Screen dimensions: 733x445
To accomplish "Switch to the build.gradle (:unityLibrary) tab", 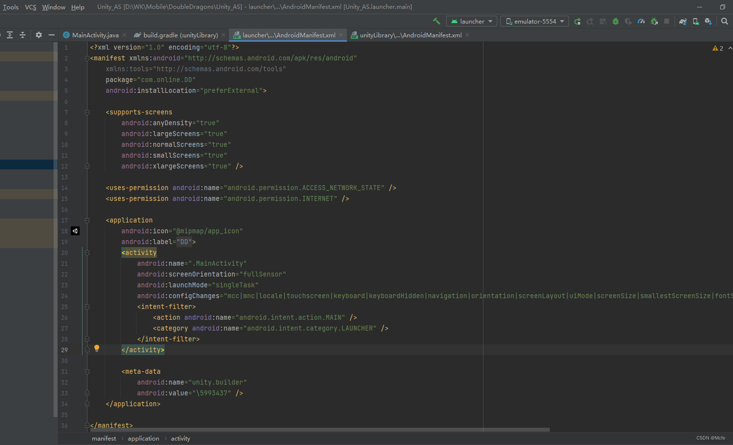I will click(x=180, y=35).
